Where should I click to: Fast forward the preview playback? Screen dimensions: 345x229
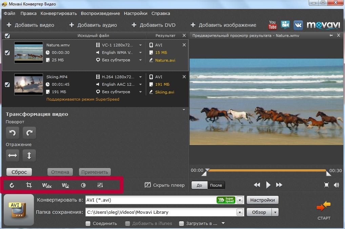pyautogui.click(x=279, y=185)
